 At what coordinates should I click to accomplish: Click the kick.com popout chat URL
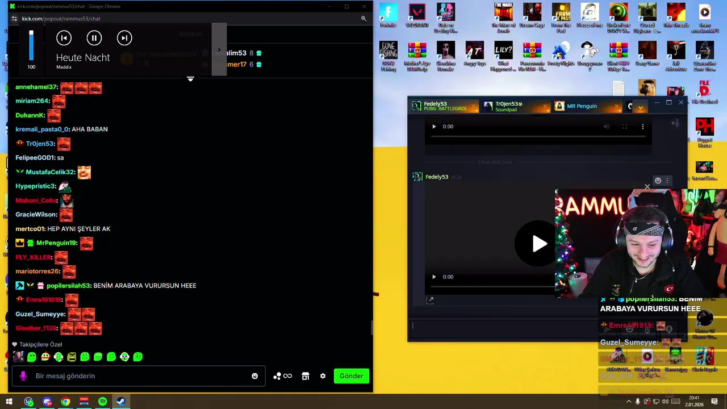click(x=61, y=18)
